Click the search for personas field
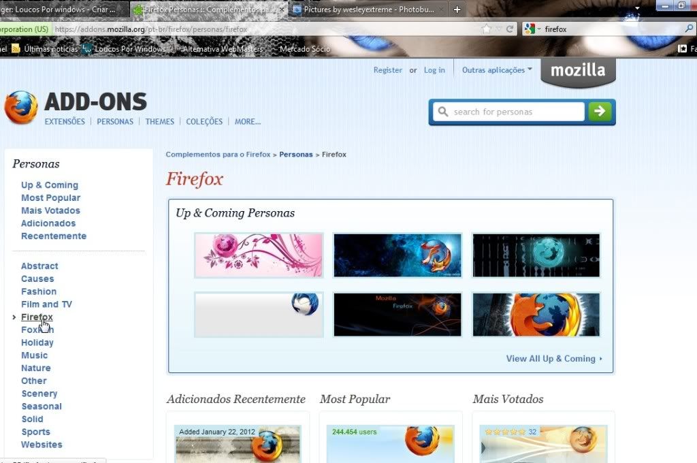Image resolution: width=697 pixels, height=463 pixels. click(515, 112)
